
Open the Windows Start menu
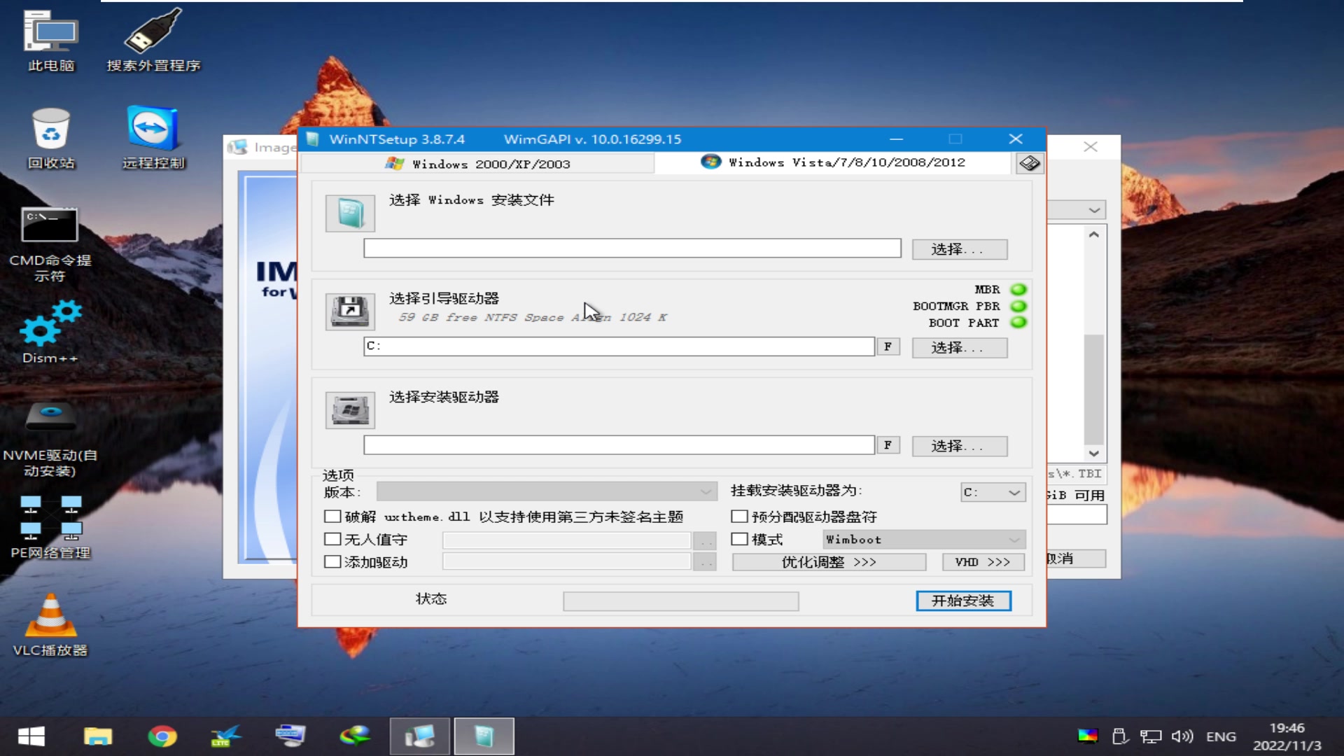[x=31, y=736]
